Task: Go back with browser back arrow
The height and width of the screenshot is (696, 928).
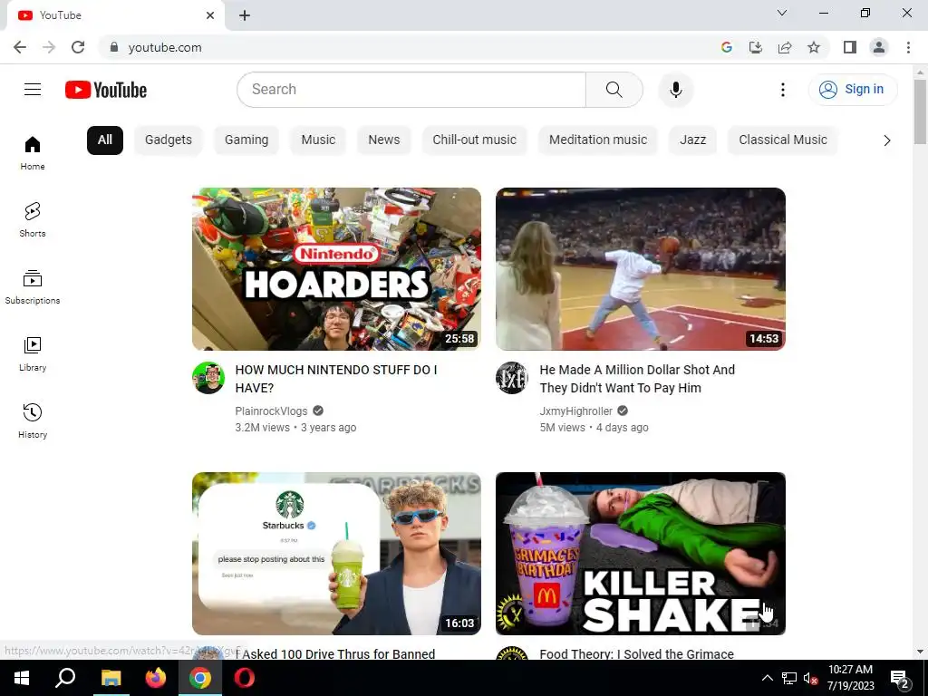Action: pos(20,47)
